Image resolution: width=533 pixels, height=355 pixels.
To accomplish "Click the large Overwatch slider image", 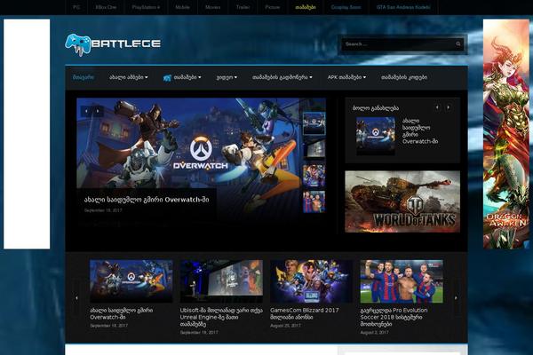I will click(188, 143).
